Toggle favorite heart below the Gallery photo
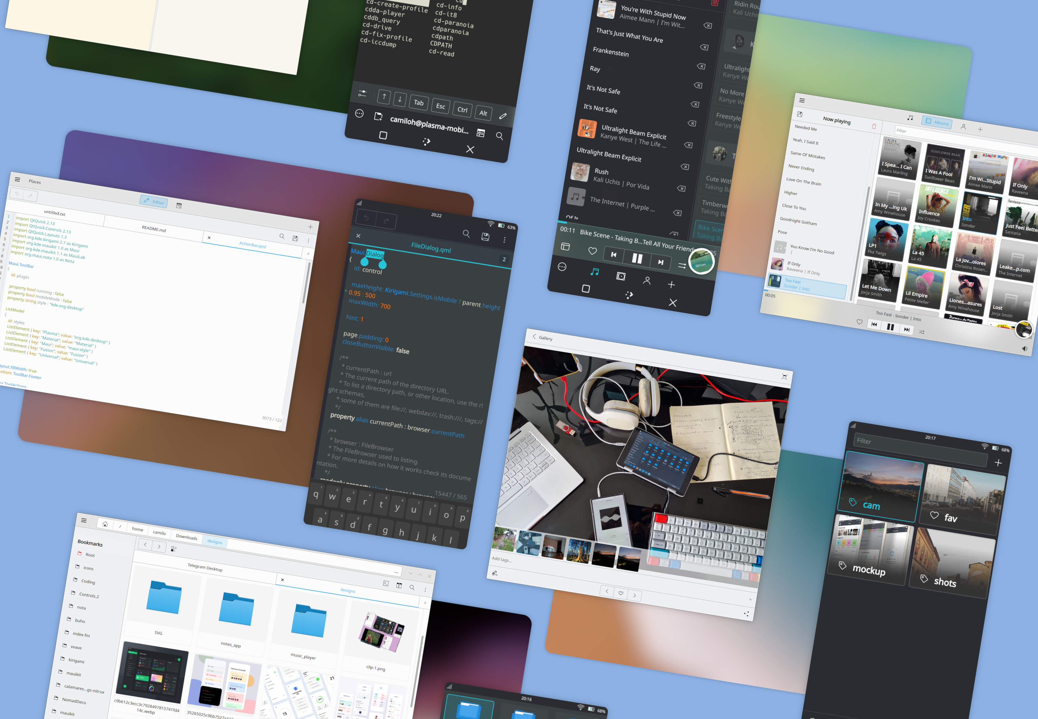This screenshot has height=719, width=1038. pyautogui.click(x=621, y=593)
